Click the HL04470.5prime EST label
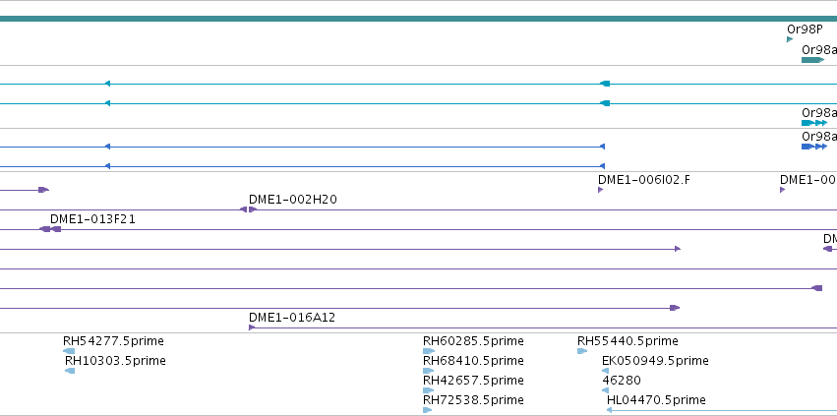The width and height of the screenshot is (837, 416). tap(656, 400)
